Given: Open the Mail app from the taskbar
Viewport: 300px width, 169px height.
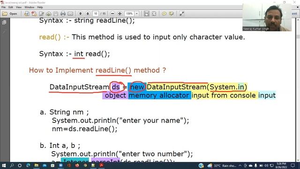Looking at the screenshot, I should click(45, 165).
